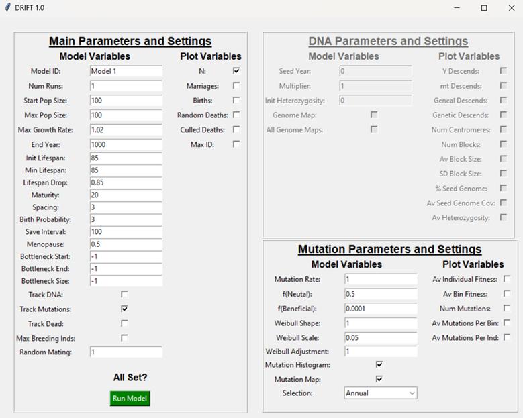Check the Num Mutations plot checkbox
The width and height of the screenshot is (523, 418).
coord(507,308)
